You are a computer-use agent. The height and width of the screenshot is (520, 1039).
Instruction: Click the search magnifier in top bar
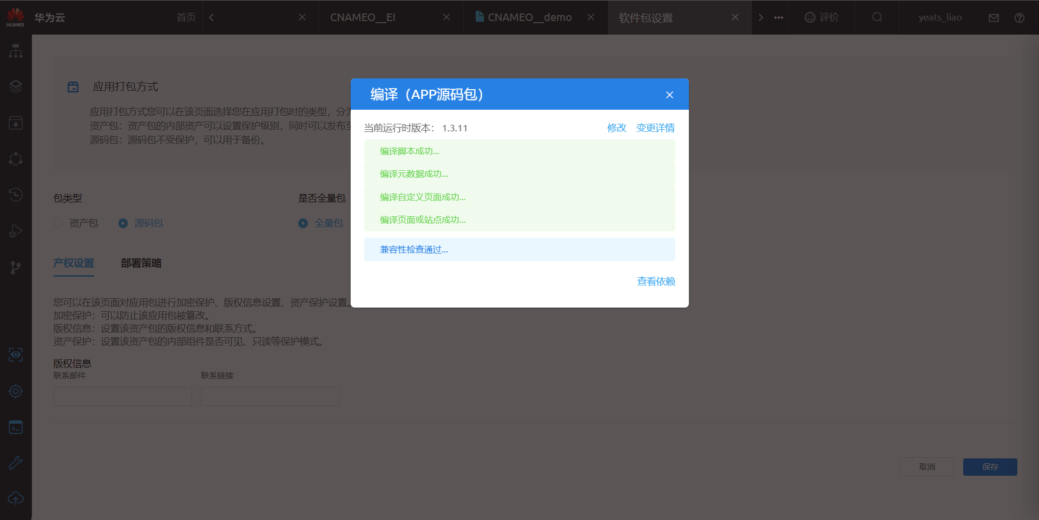tap(877, 17)
